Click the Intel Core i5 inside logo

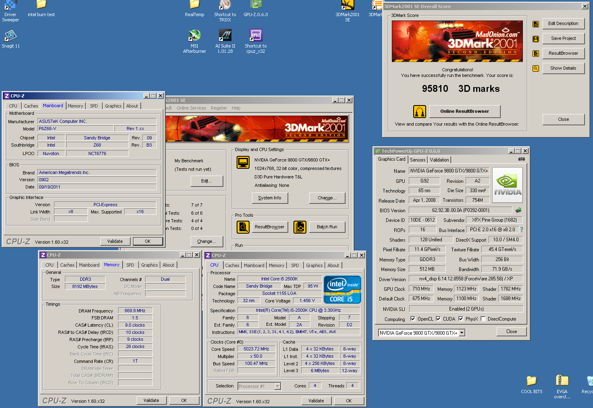(342, 289)
